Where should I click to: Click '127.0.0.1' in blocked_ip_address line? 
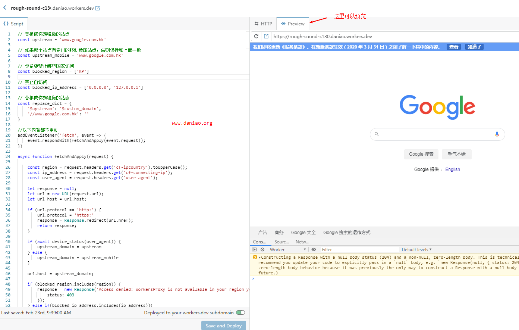127,87
